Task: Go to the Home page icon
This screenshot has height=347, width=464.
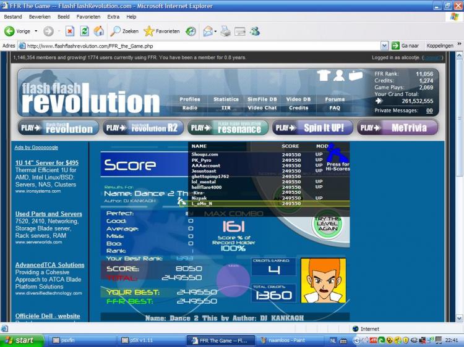Action: [99, 31]
